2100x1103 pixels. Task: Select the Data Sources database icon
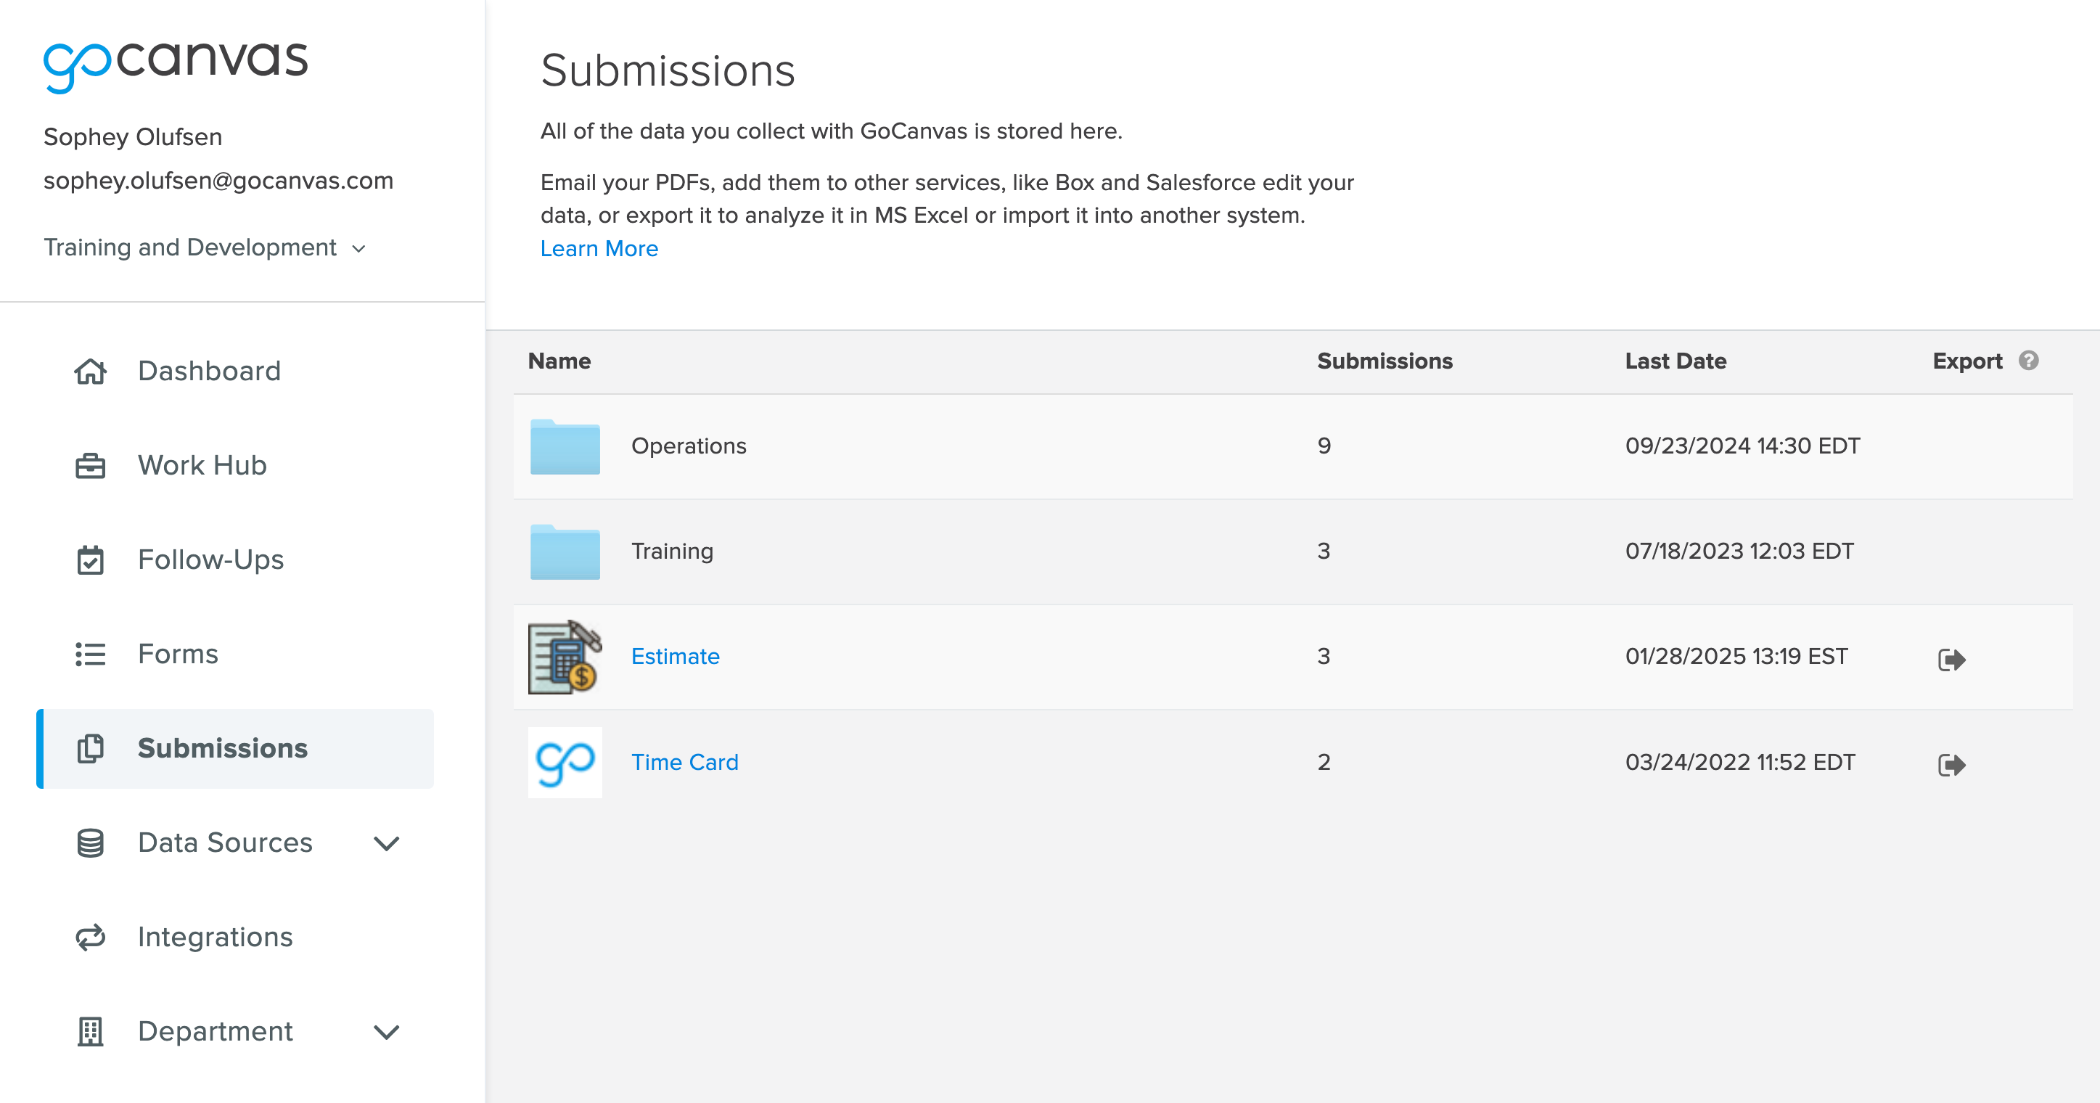tap(91, 843)
